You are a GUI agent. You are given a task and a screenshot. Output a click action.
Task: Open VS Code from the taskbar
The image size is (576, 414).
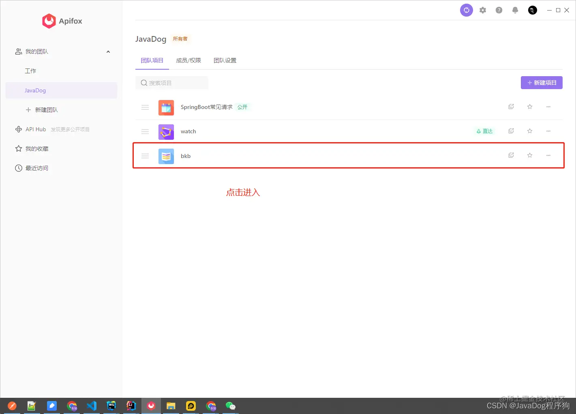92,406
